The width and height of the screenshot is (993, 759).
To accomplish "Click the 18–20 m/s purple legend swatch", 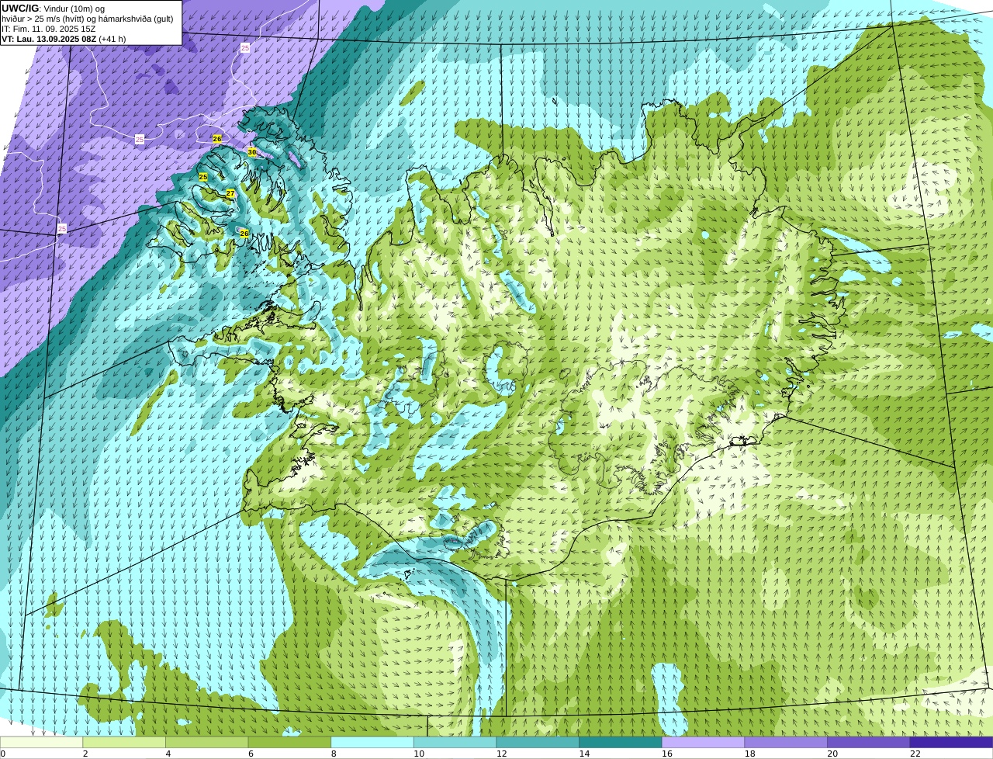I will 786,742.
